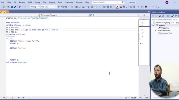
Task: Open the myprog.Program1 type dropdown
Action: click(65, 15)
